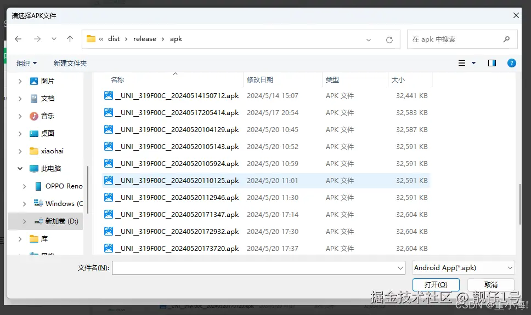Expand the address bar history dropdown
This screenshot has height=315, width=531.
(x=369, y=39)
